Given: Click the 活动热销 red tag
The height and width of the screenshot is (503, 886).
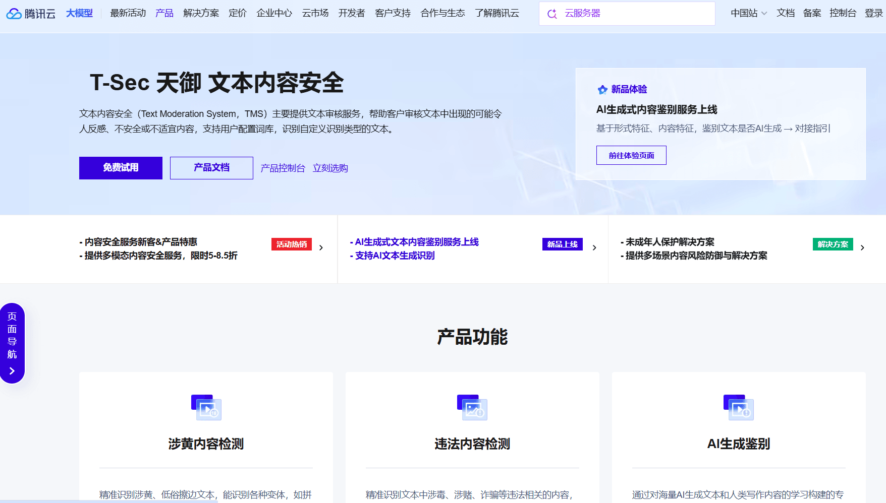Looking at the screenshot, I should [x=292, y=244].
